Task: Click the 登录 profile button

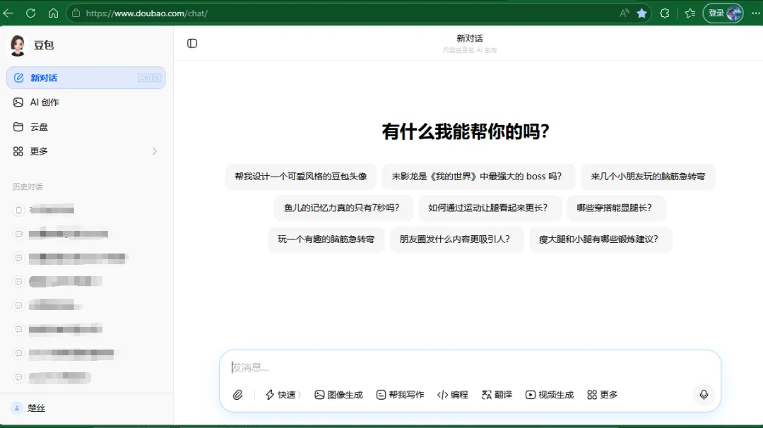Action: tap(723, 13)
